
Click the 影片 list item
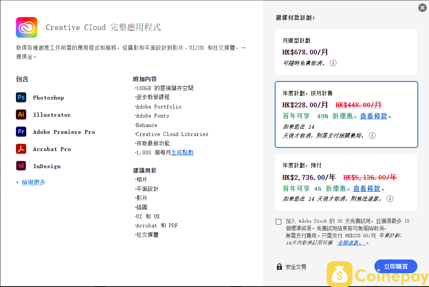[141, 198]
